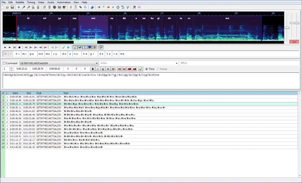Screen dimensions: 302x183
Task: Select the 'ki' karaoke syllable
Action: click(x=18, y=54)
